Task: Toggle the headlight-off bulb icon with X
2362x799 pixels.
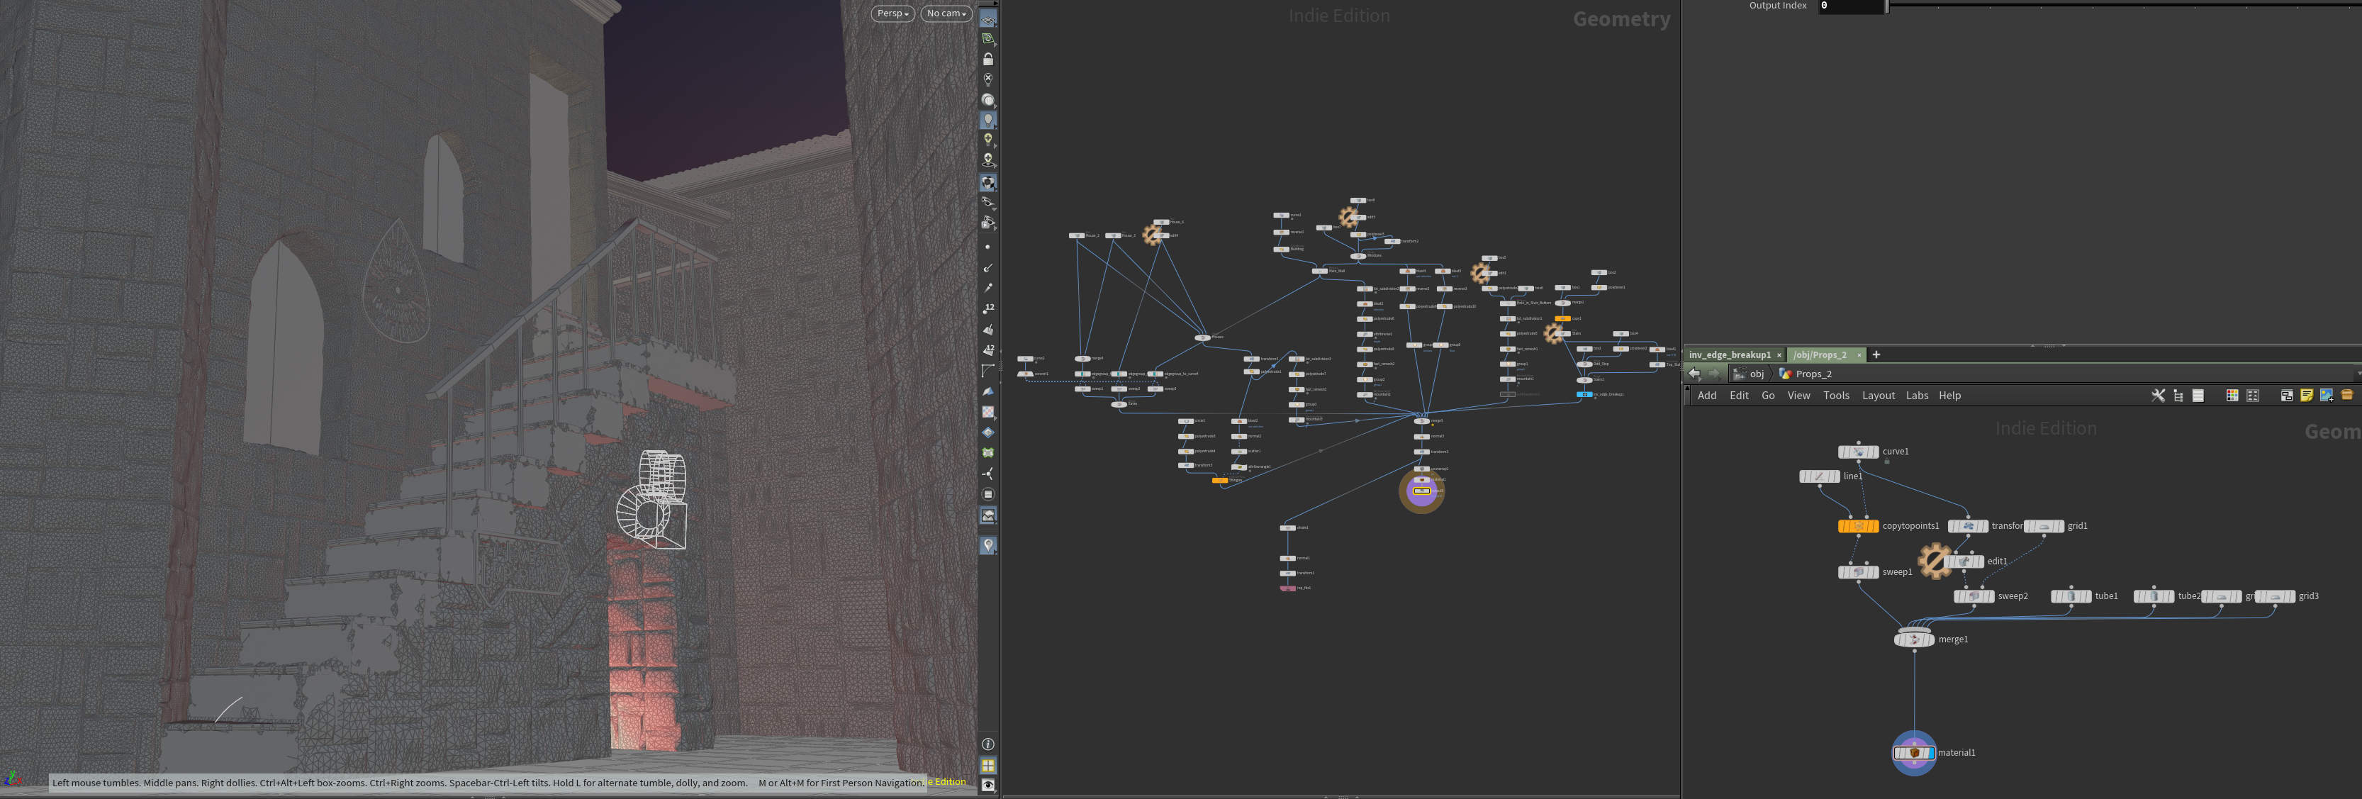Action: coord(987,79)
